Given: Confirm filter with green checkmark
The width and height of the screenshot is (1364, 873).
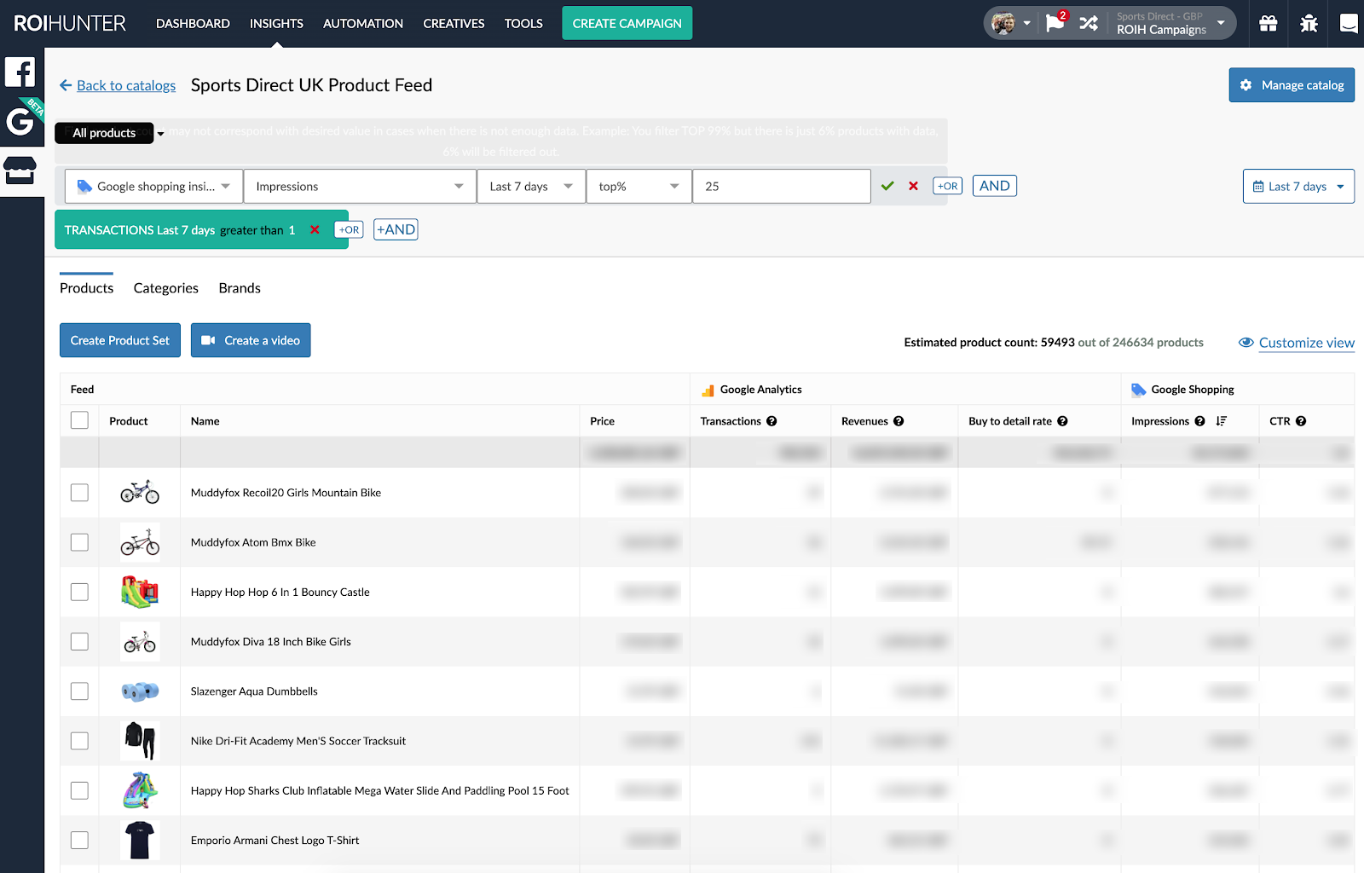Looking at the screenshot, I should pos(887,186).
